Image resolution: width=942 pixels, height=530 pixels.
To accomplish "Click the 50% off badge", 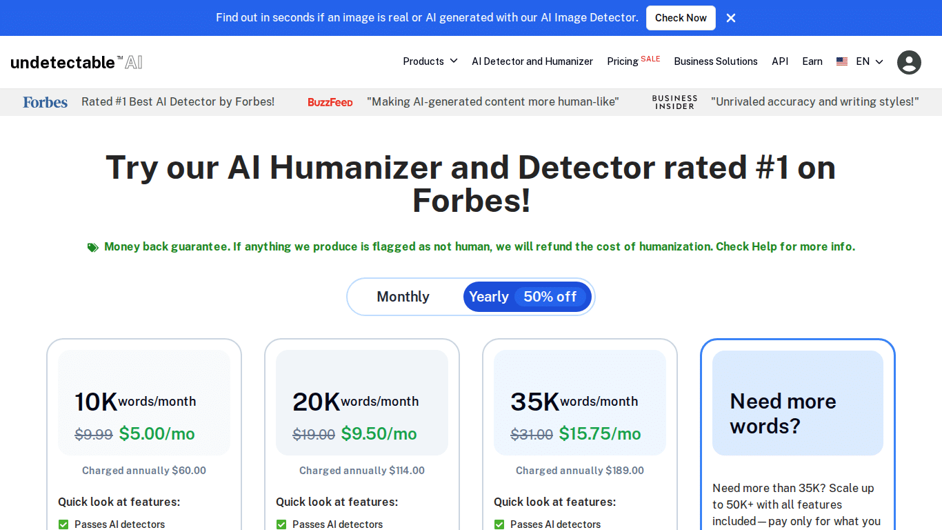I will point(550,297).
